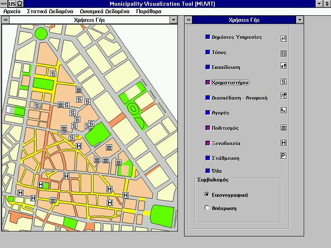Open the Παράθυρα menu
This screenshot has height=248, width=331.
149,12
